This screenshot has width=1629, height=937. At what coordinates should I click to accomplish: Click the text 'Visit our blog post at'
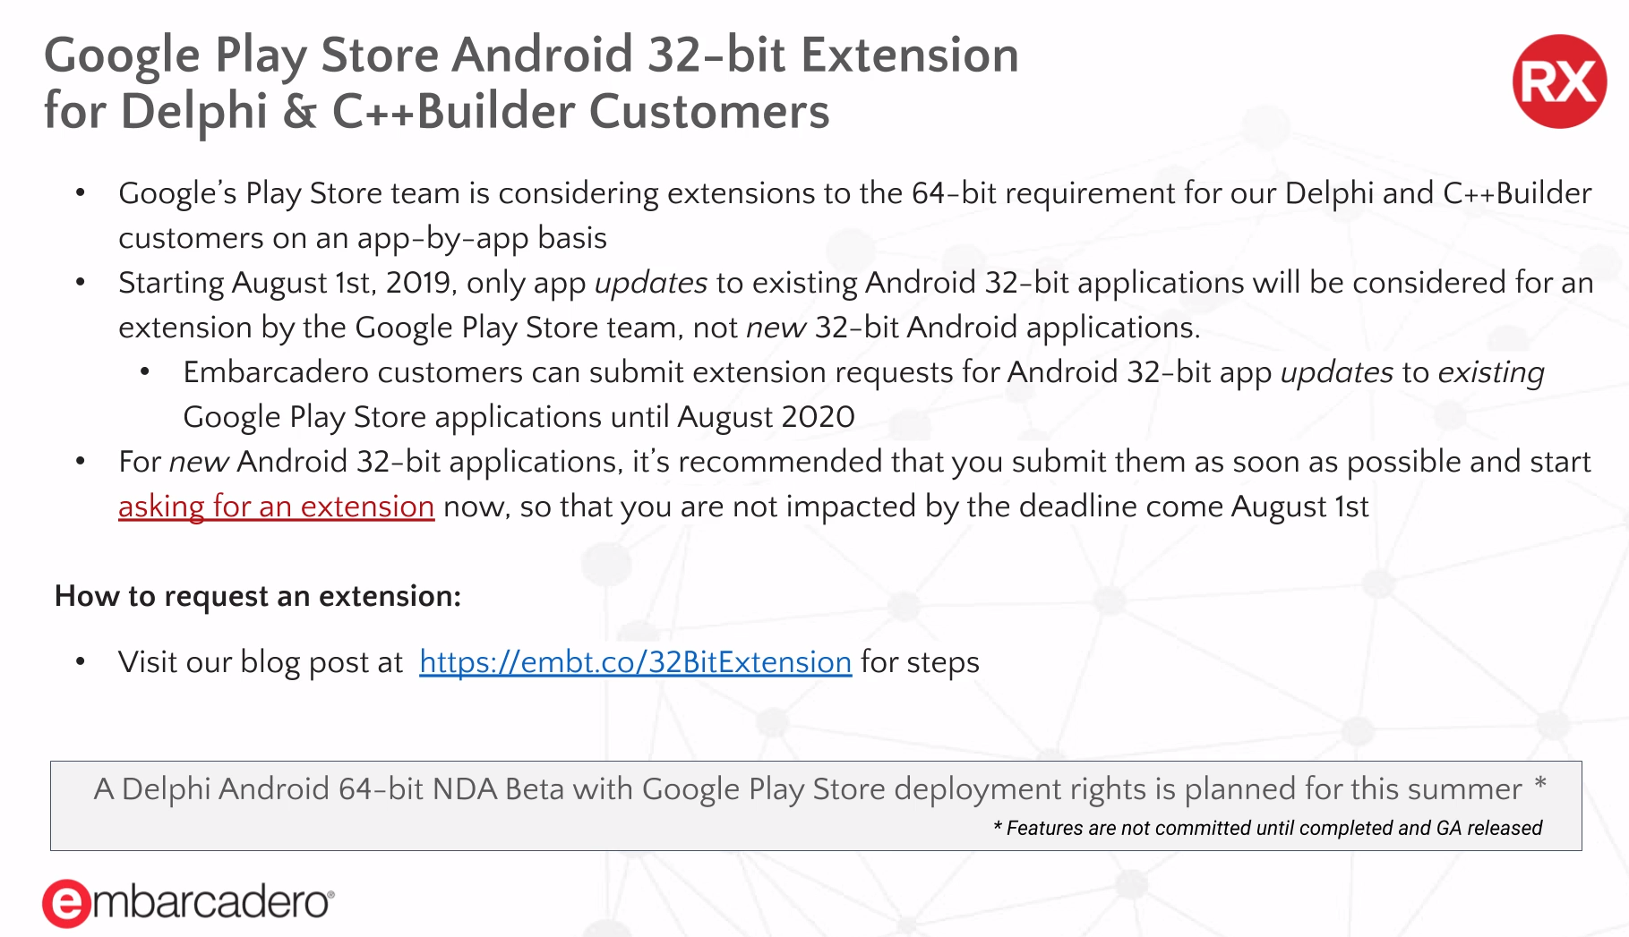point(261,662)
